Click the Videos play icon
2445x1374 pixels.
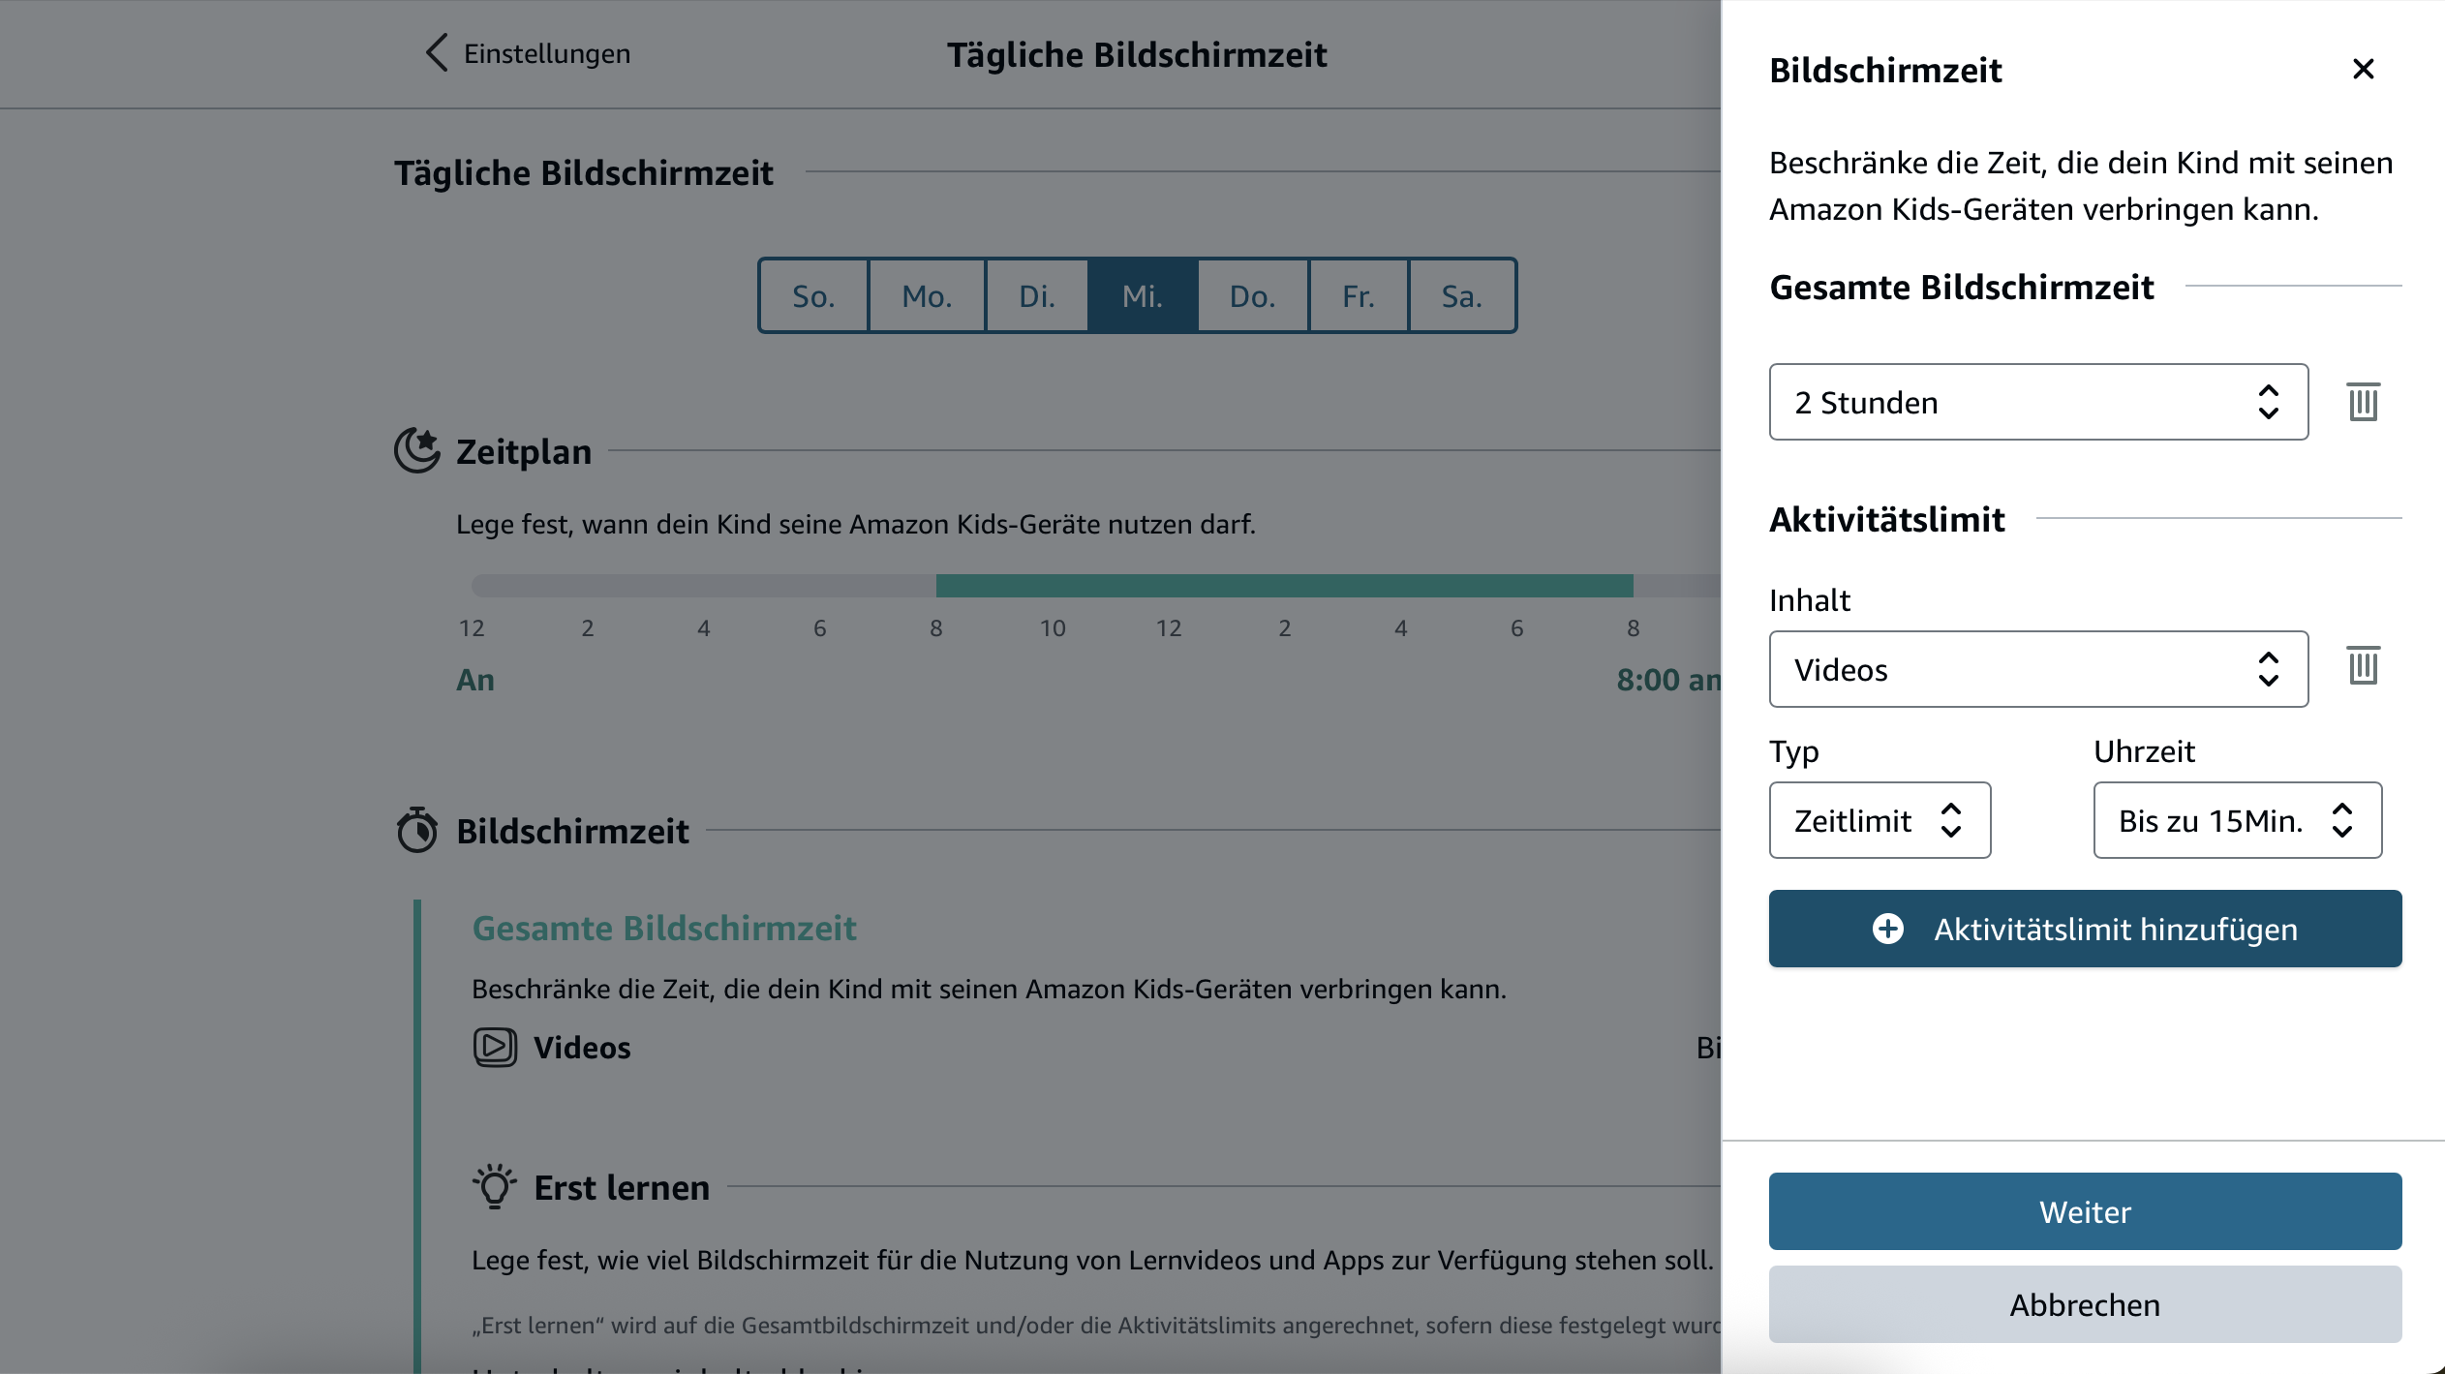point(495,1047)
